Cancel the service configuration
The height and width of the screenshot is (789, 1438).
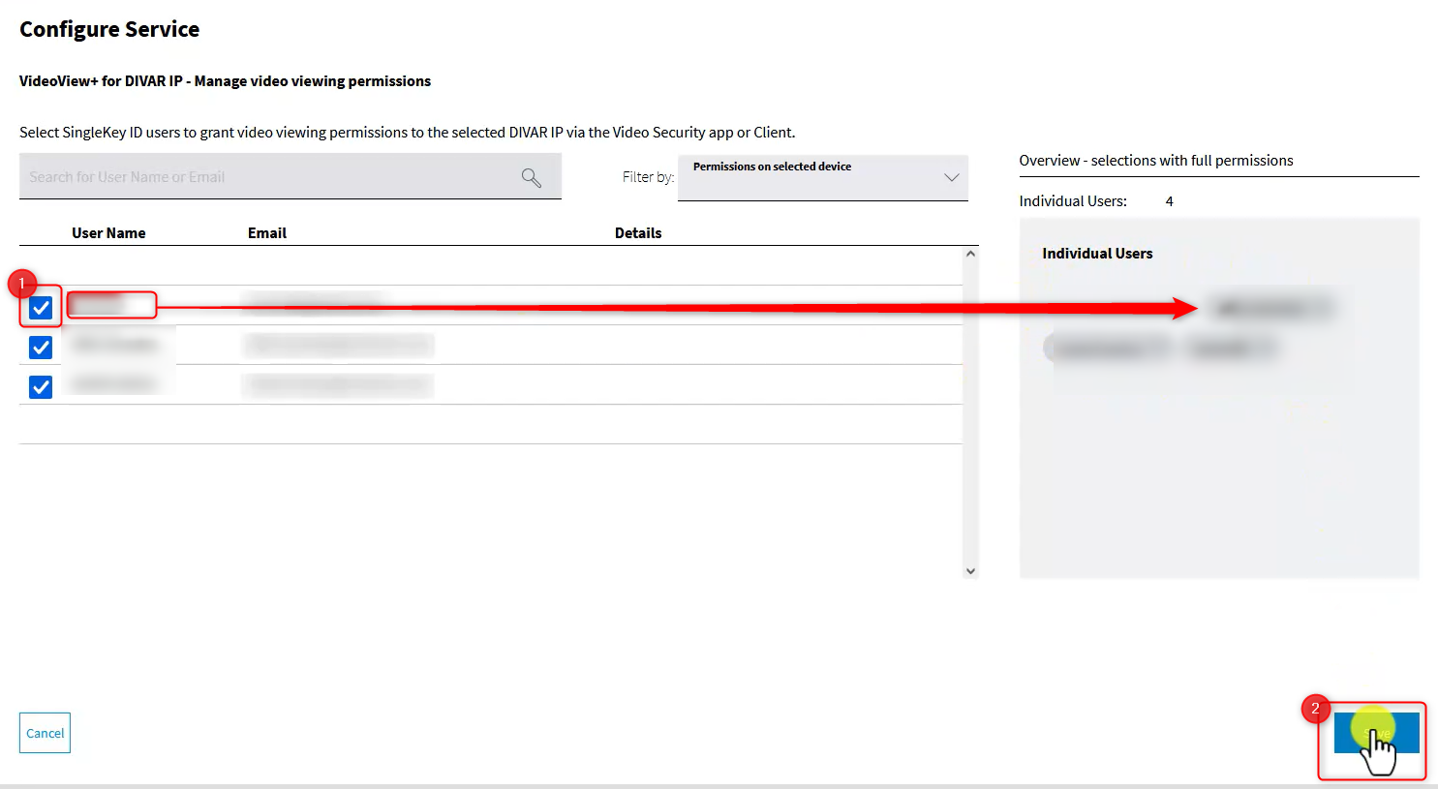(45, 733)
